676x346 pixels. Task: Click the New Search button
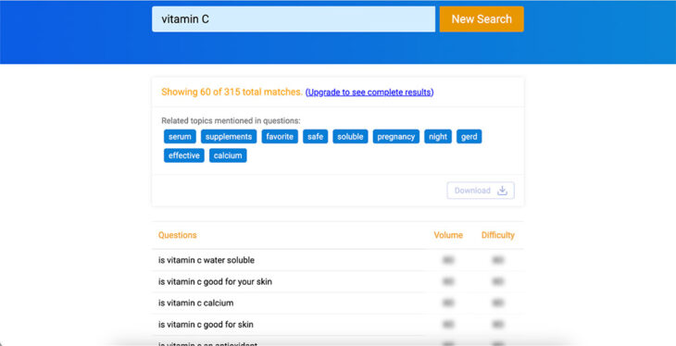pyautogui.click(x=482, y=19)
